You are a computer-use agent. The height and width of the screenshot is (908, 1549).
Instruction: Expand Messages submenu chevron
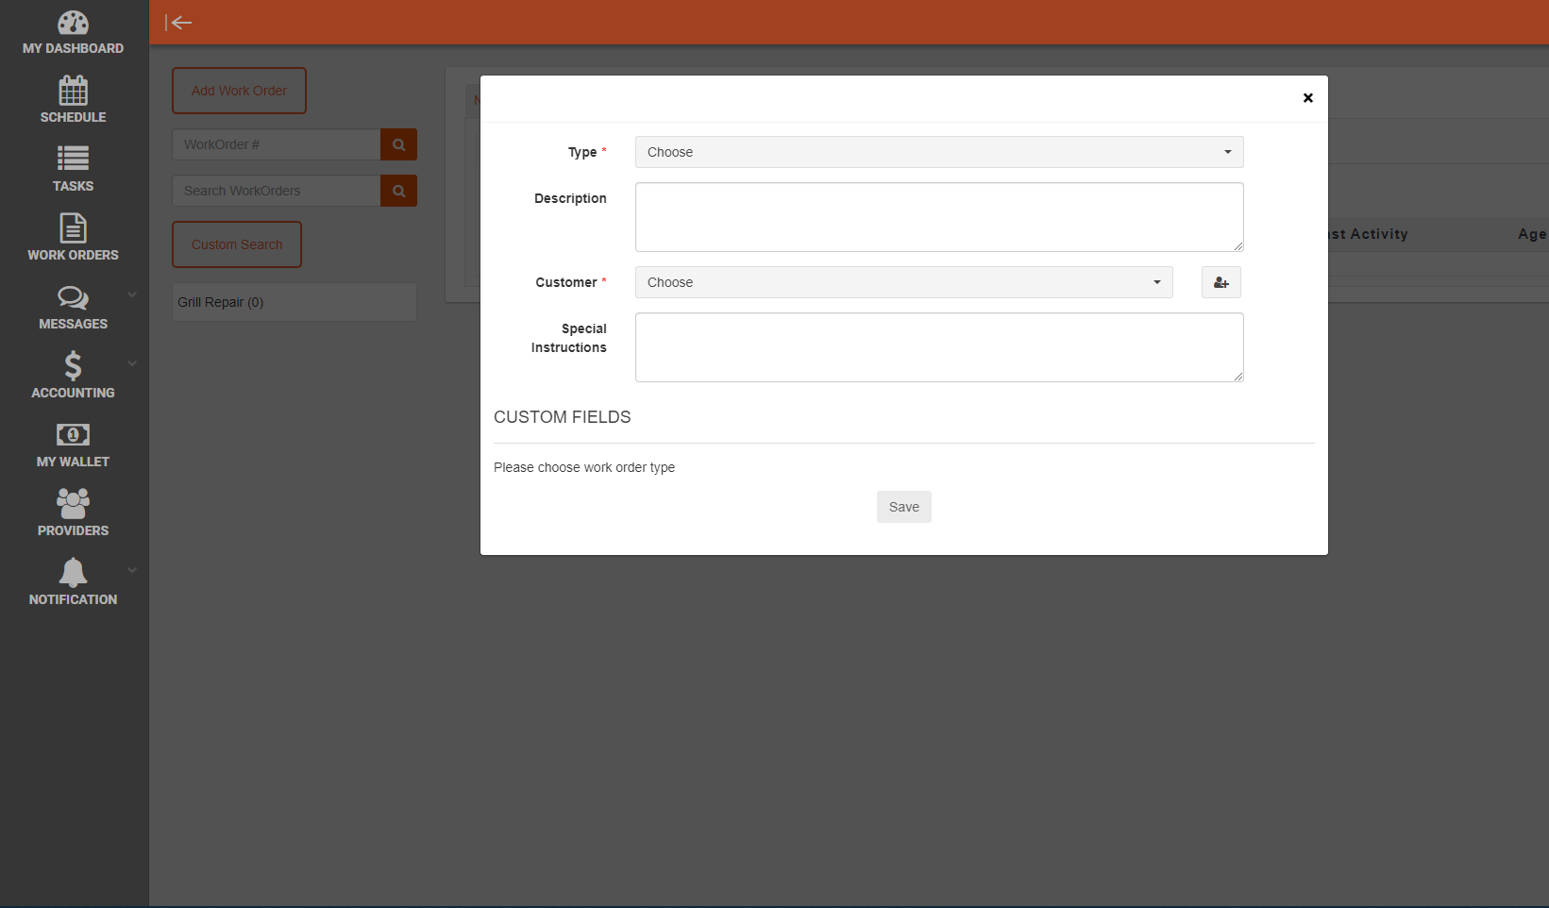coord(132,294)
